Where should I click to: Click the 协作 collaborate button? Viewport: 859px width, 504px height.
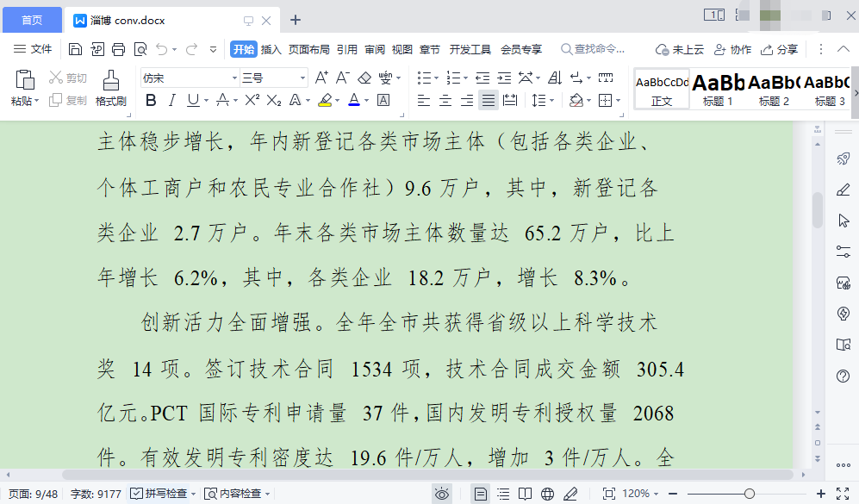pyautogui.click(x=732, y=49)
